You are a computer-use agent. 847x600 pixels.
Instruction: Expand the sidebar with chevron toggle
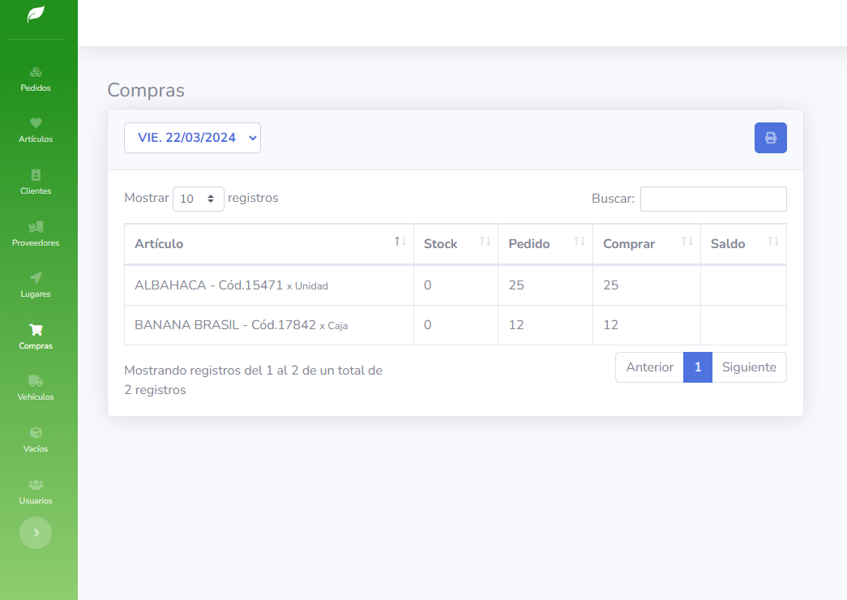(x=36, y=533)
